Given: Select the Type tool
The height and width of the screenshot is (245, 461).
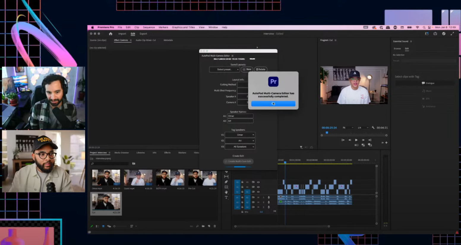Looking at the screenshot, I should [226, 197].
